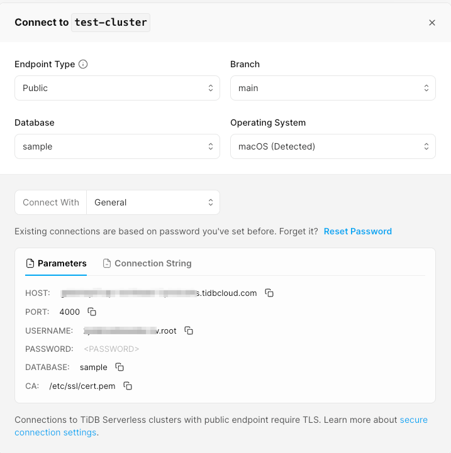
Task: Open the Connect With General dropdown
Action: [153, 202]
